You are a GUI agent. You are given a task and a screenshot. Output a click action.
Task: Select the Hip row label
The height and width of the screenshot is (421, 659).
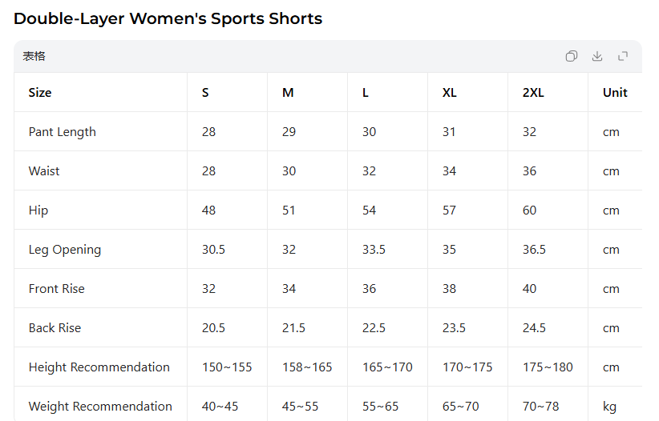click(38, 210)
